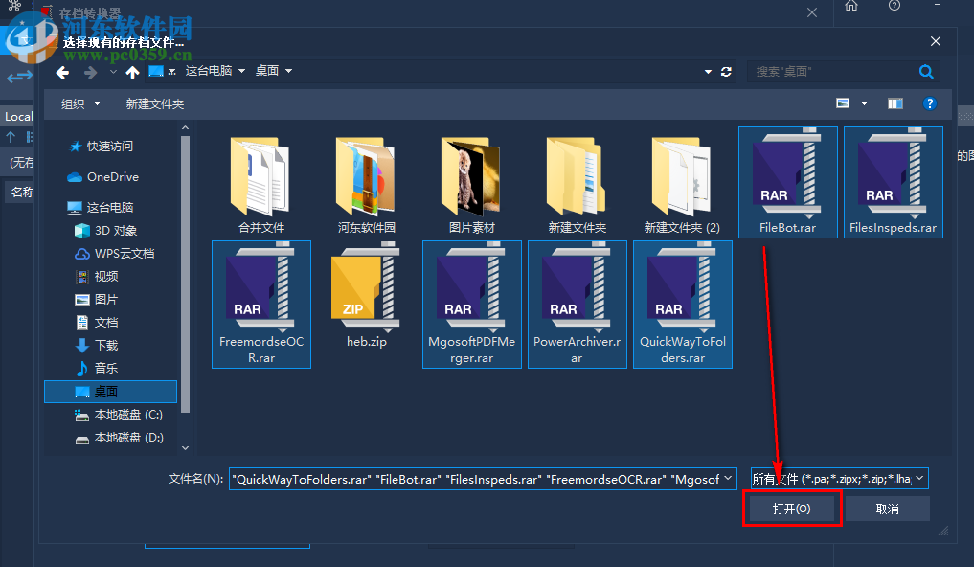
Task: Click inside the file name input field
Action: pyautogui.click(x=479, y=478)
